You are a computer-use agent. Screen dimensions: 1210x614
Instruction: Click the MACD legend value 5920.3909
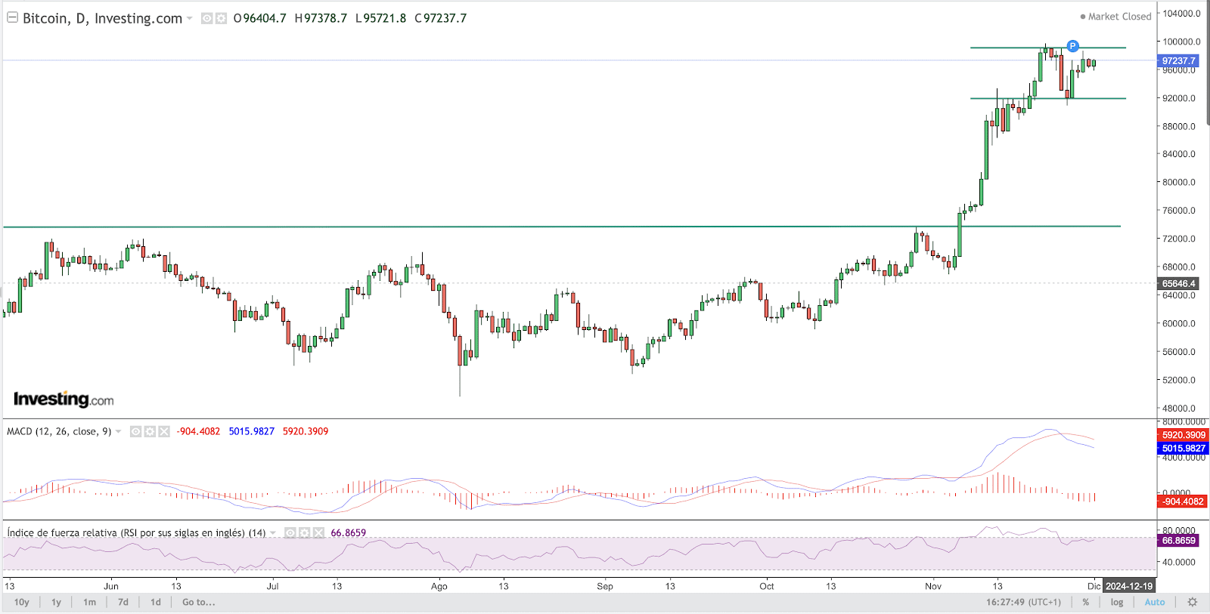[306, 432]
